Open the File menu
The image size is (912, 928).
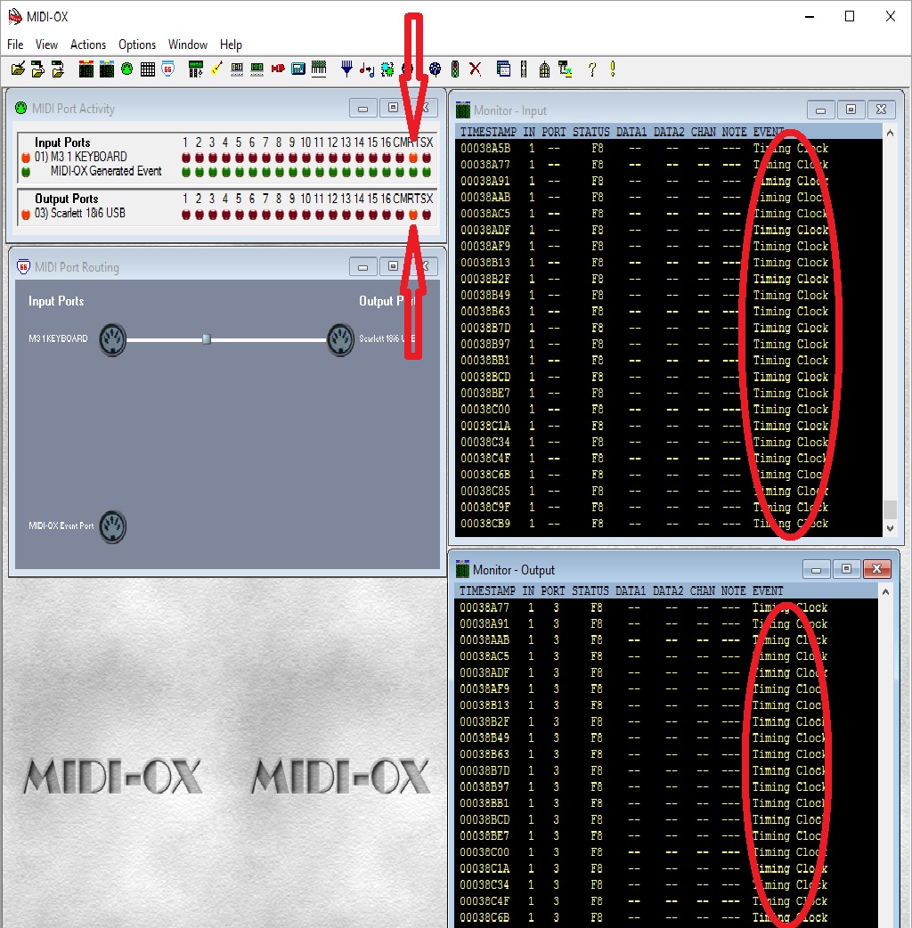tap(15, 45)
